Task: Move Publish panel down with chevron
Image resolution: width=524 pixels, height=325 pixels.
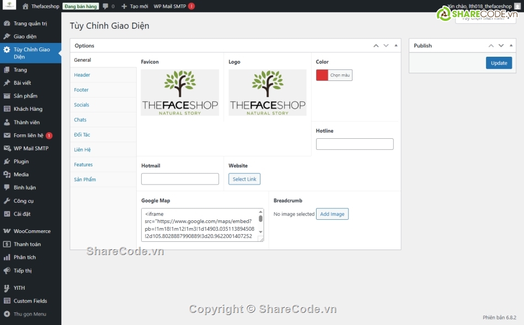Action: (x=501, y=46)
